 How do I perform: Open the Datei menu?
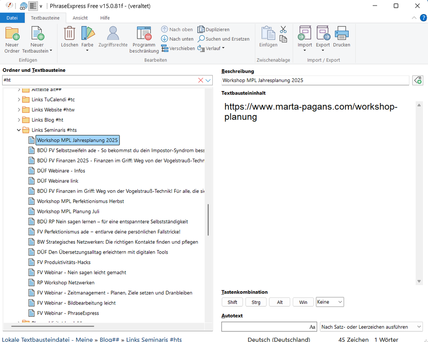click(x=12, y=18)
